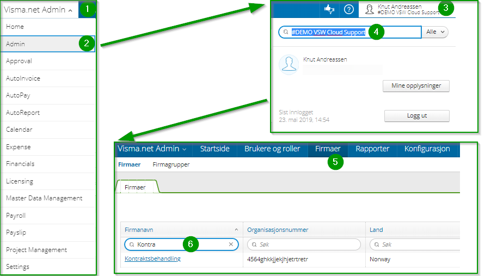
Task: Open Expense from the app menu
Action: point(48,147)
